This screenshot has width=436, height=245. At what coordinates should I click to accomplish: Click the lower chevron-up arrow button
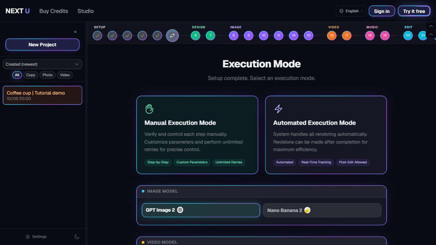point(431,34)
